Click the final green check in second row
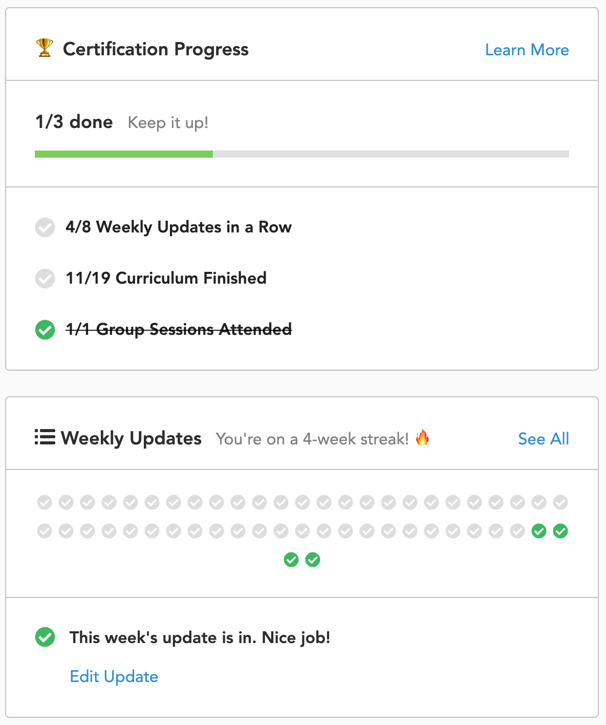This screenshot has width=606, height=725. point(560,531)
